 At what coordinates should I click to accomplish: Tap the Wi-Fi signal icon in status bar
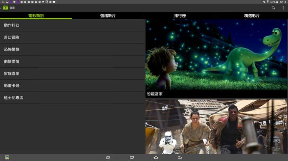point(268,2)
